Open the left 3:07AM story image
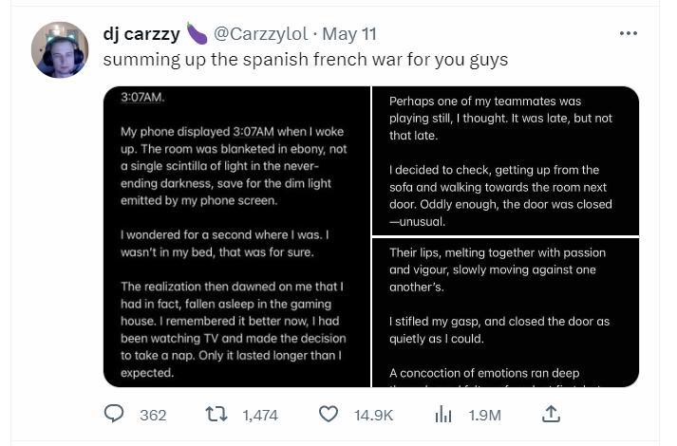Viewport: 677px width, 446px height. click(236, 236)
